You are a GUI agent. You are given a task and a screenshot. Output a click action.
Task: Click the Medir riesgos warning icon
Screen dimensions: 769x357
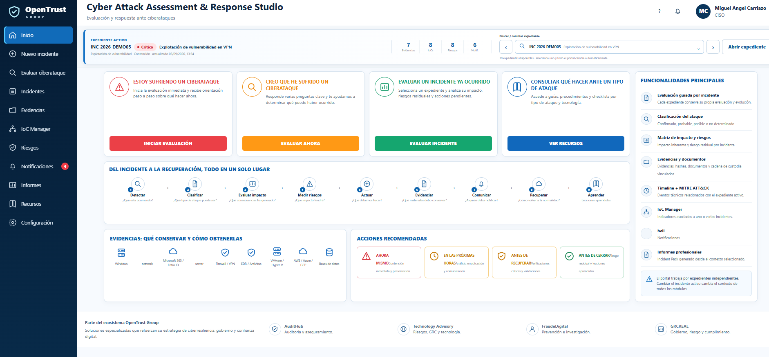pyautogui.click(x=310, y=184)
